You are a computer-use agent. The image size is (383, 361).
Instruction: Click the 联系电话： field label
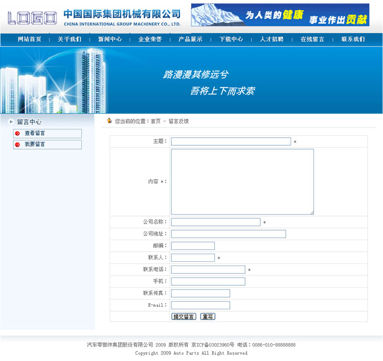[x=155, y=269]
